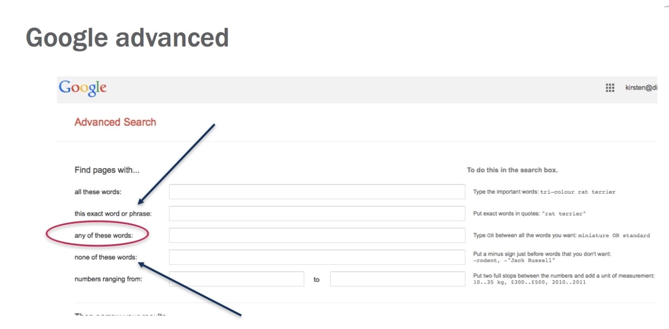This screenshot has width=669, height=329.
Task: Click into the exact word or phrase box
Action: (317, 213)
